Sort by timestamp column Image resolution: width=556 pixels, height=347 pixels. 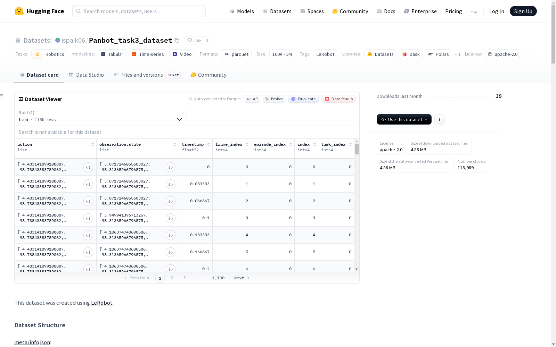pyautogui.click(x=208, y=144)
